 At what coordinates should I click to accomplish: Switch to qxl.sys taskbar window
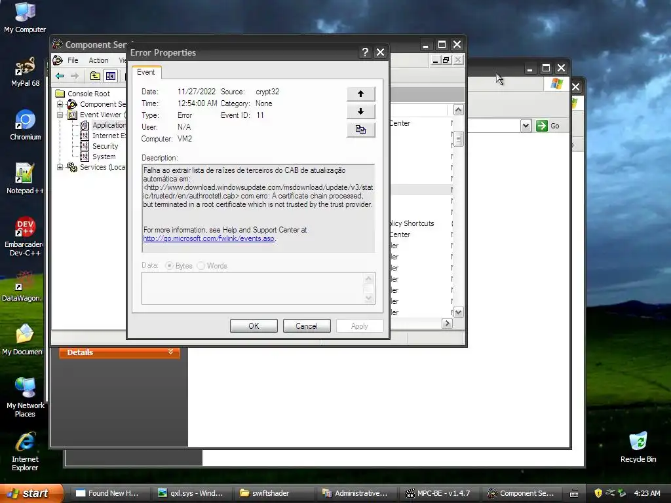pyautogui.click(x=191, y=493)
